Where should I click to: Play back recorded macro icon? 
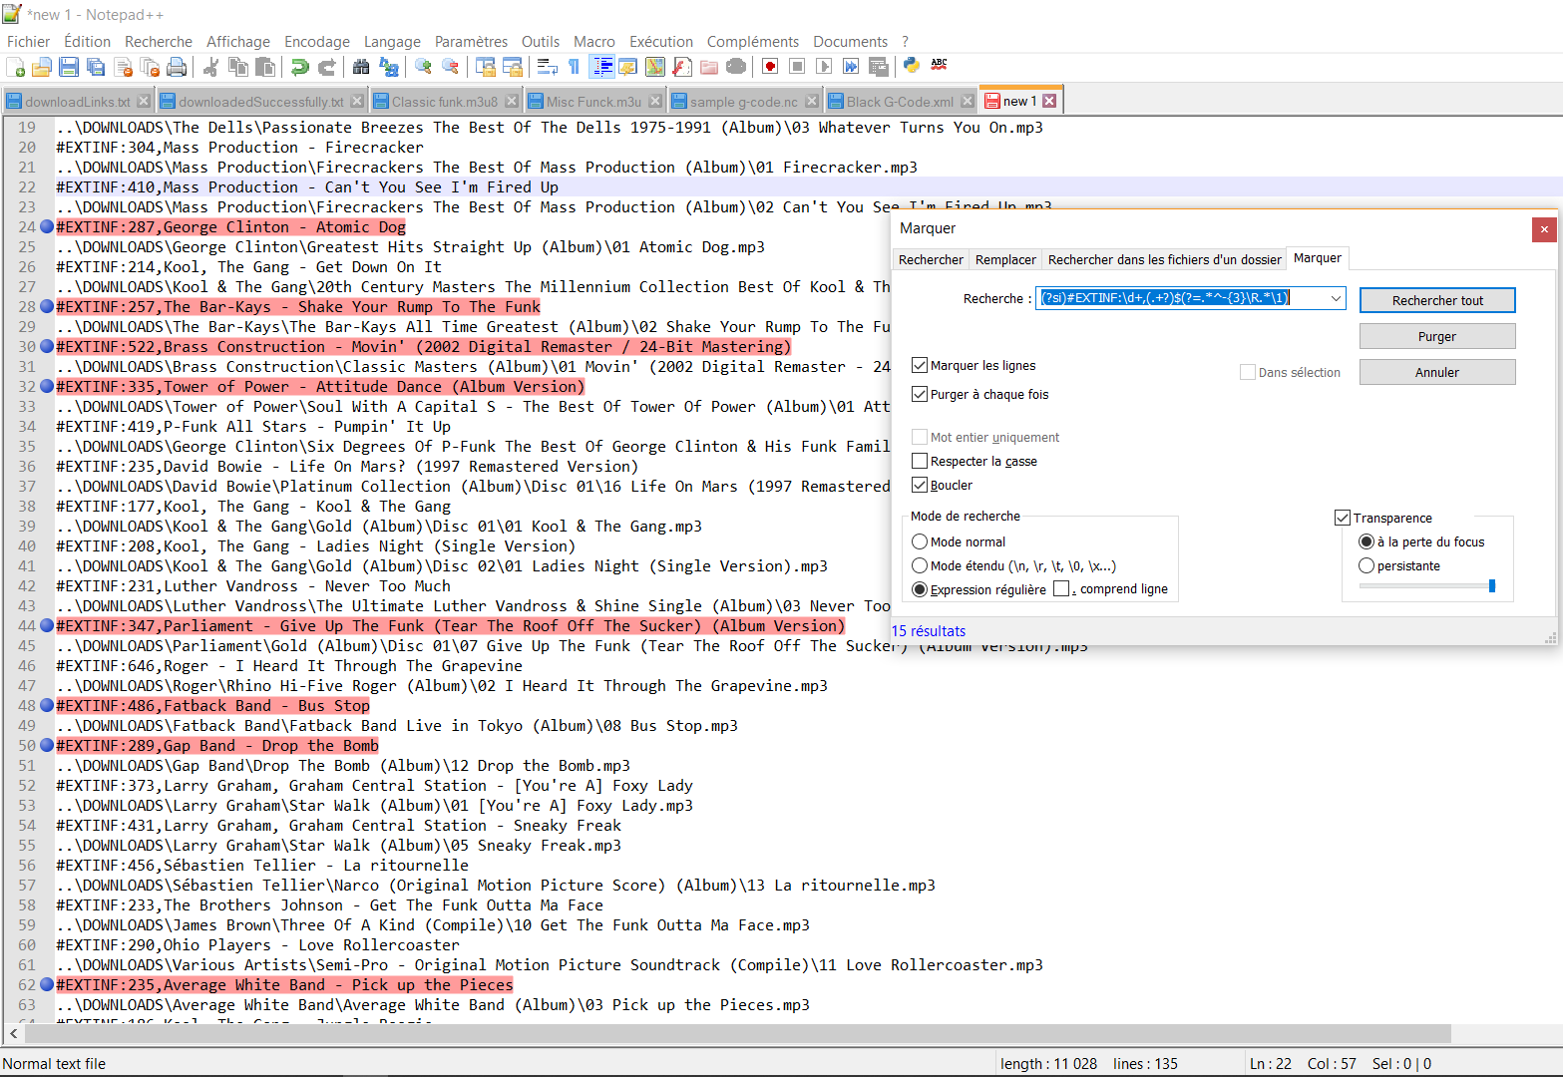click(x=824, y=67)
